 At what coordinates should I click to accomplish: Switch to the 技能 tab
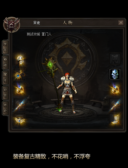click(5, 108)
